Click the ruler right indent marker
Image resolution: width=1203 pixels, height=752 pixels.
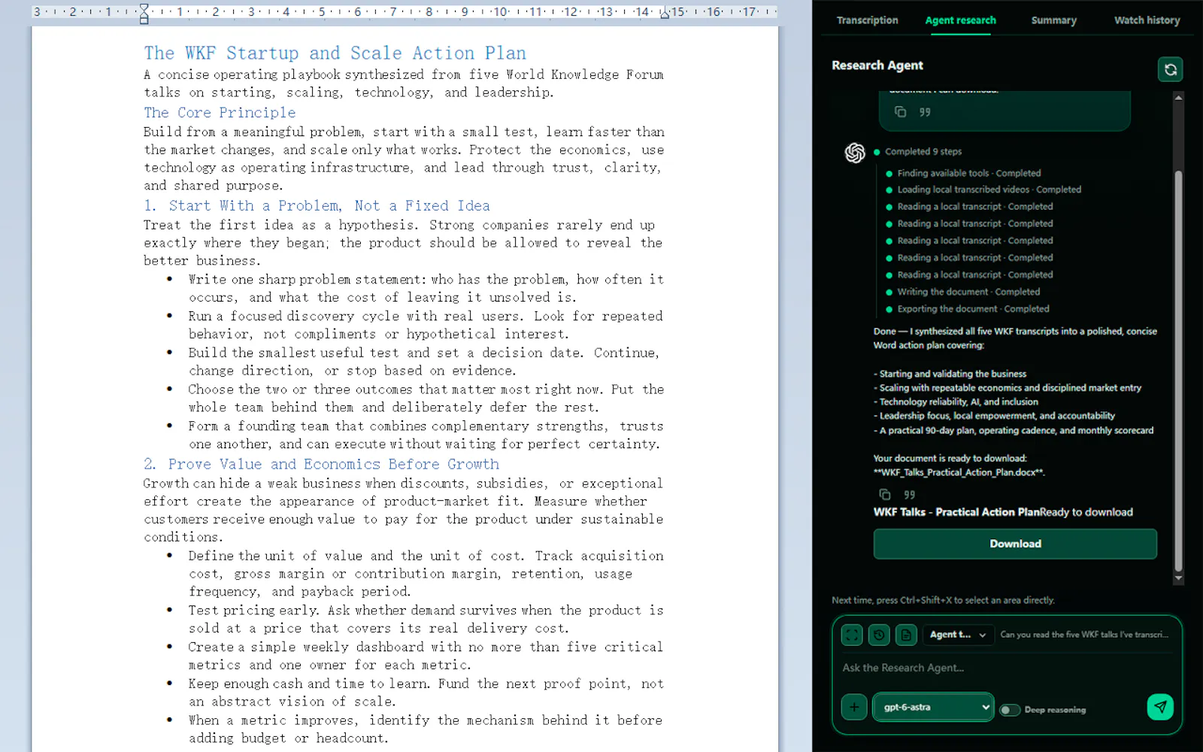[665, 14]
